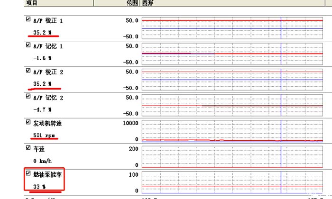Uncheck the A/F 记忆 1 checkbox

pyautogui.click(x=28, y=45)
